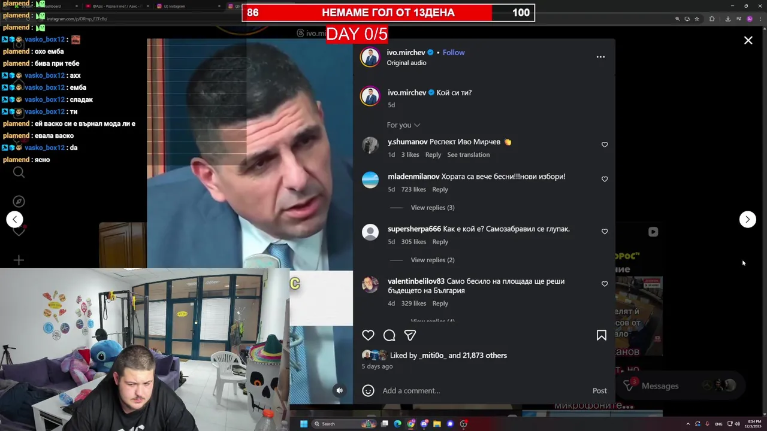
Task: Switch language via ENG indicator
Action: tap(718, 424)
